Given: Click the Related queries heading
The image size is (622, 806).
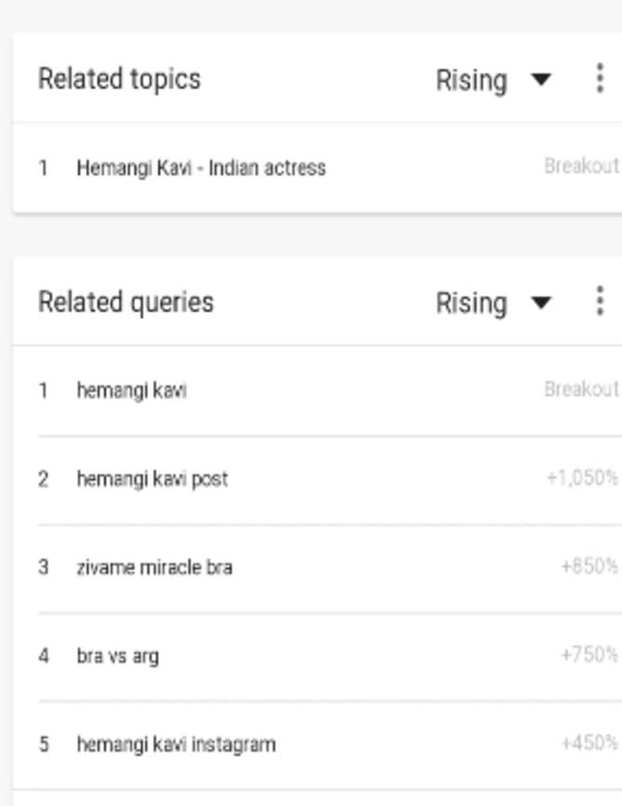Looking at the screenshot, I should tap(125, 302).
